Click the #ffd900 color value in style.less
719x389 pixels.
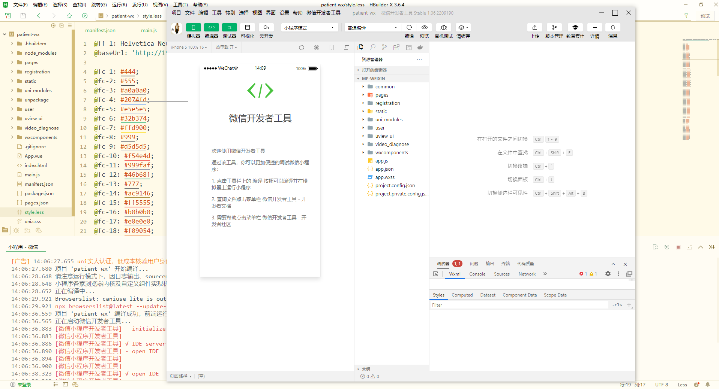134,128
